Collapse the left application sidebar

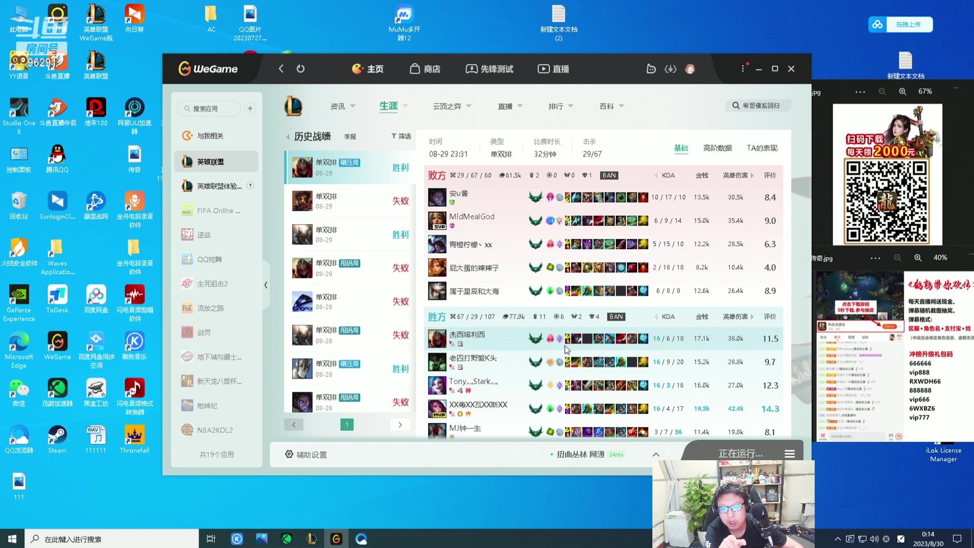point(266,285)
